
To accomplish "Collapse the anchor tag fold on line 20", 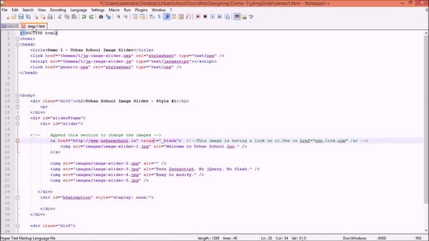I will [17, 141].
